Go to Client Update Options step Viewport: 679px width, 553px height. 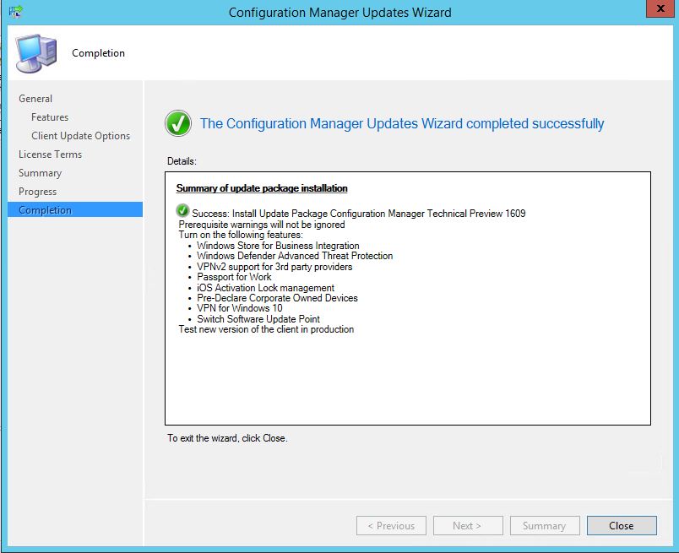(x=80, y=136)
